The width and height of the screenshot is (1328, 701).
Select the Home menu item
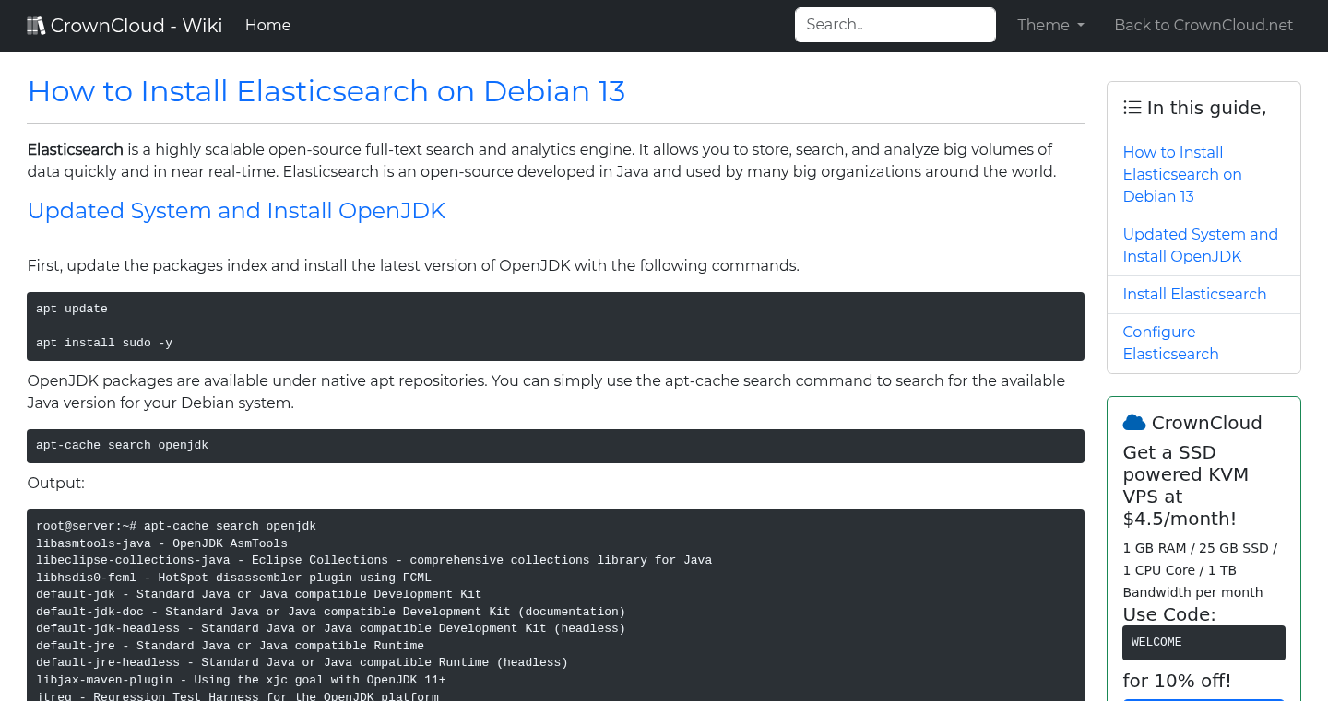[x=267, y=25]
